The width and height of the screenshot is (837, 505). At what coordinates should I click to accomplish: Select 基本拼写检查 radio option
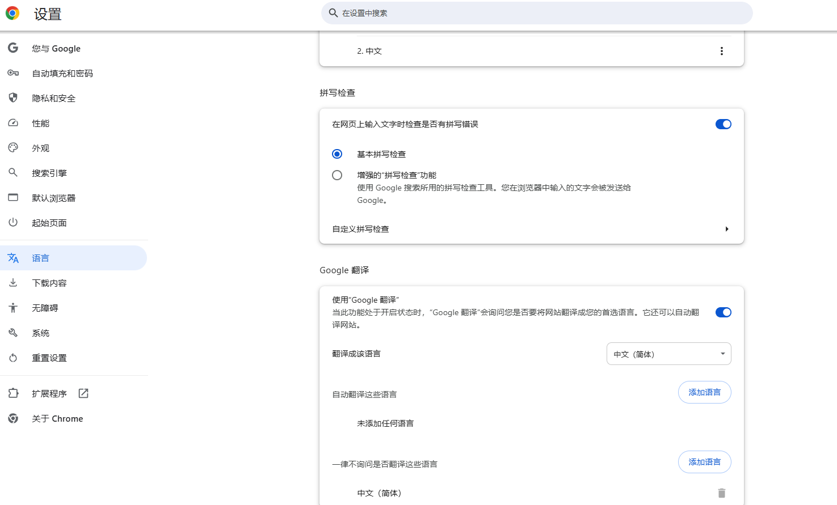click(337, 154)
